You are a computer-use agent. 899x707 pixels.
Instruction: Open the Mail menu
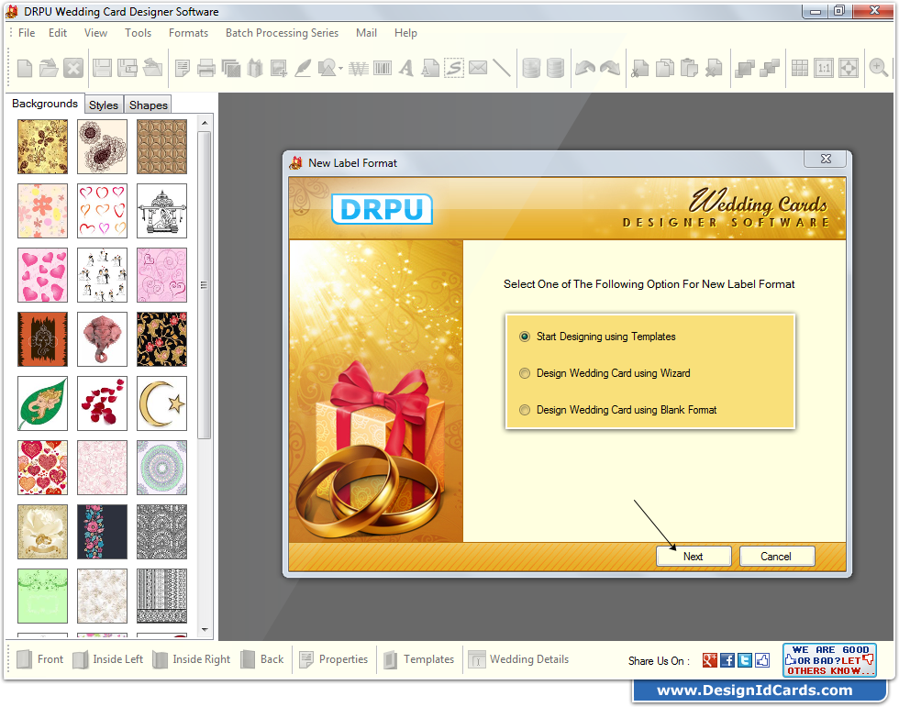[x=366, y=33]
